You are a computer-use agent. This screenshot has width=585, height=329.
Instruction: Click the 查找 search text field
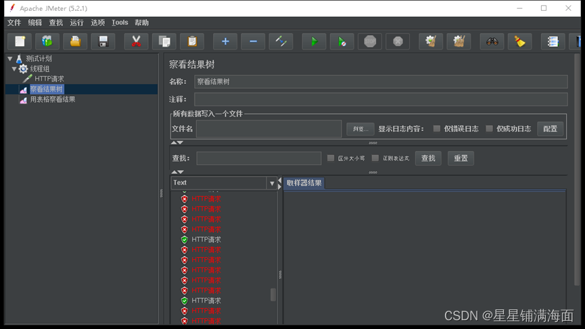point(258,158)
